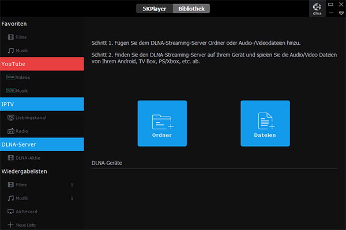Open Musik under Favoriten

pos(42,51)
